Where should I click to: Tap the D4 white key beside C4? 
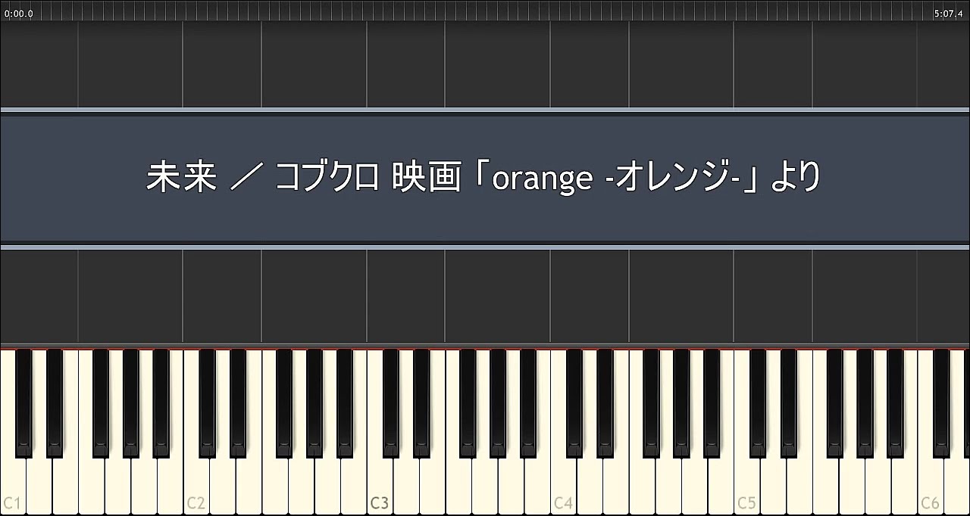click(589, 484)
